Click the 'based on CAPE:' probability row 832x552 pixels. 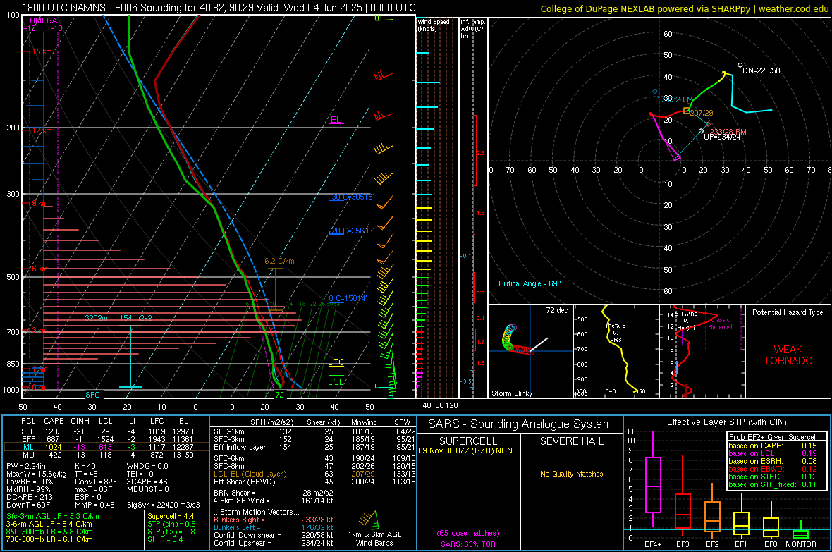point(773,446)
